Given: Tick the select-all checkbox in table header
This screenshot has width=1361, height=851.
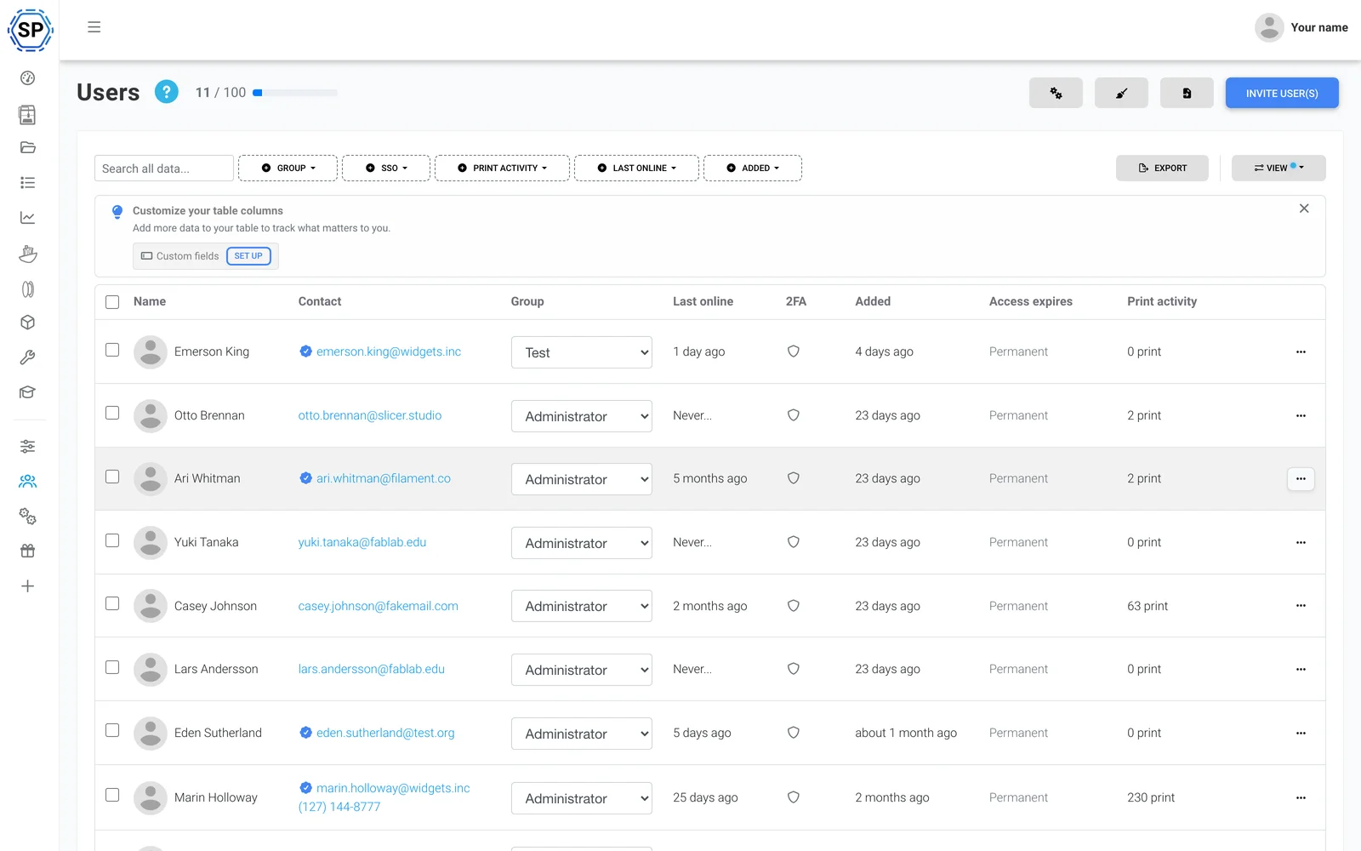Looking at the screenshot, I should point(112,301).
